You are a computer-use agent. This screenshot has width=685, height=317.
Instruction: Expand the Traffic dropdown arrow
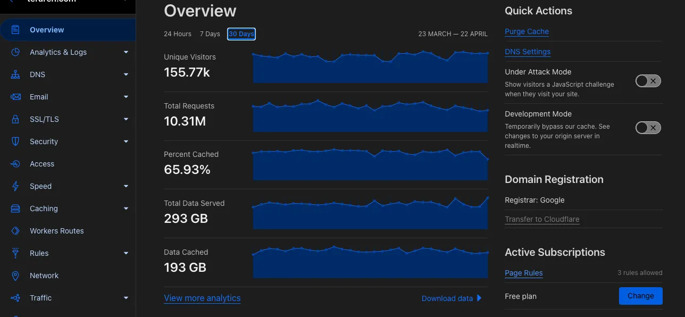tap(126, 298)
